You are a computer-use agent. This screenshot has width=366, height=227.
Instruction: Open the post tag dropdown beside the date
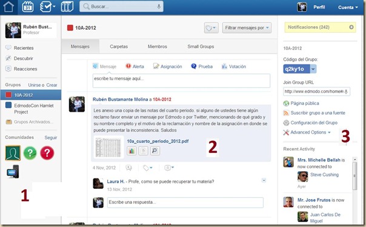(147, 168)
